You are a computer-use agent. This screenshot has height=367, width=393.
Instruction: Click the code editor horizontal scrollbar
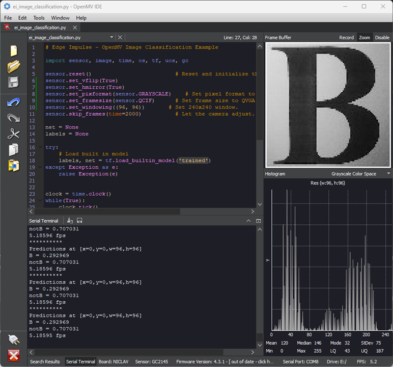point(107,212)
